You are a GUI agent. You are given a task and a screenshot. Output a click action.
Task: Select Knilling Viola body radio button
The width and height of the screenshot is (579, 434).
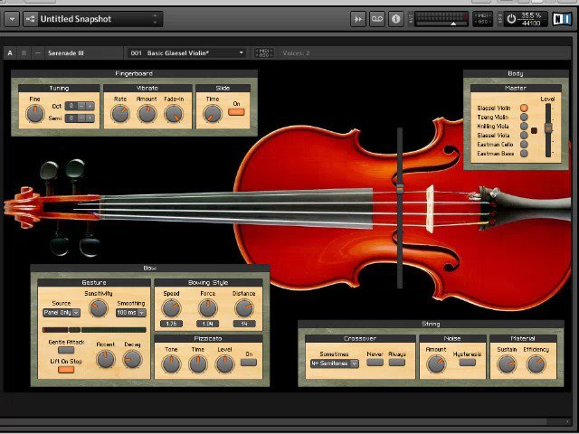pos(524,127)
